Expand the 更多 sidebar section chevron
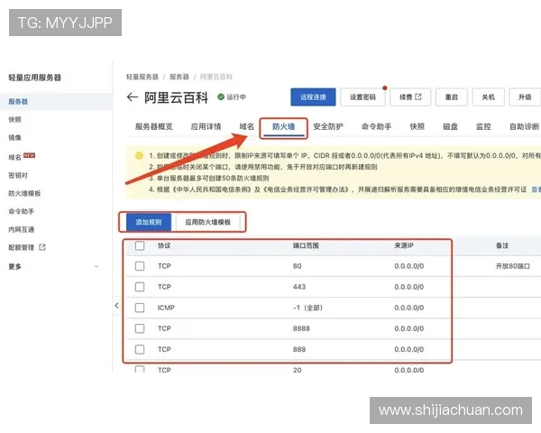541x433 pixels. [96, 267]
